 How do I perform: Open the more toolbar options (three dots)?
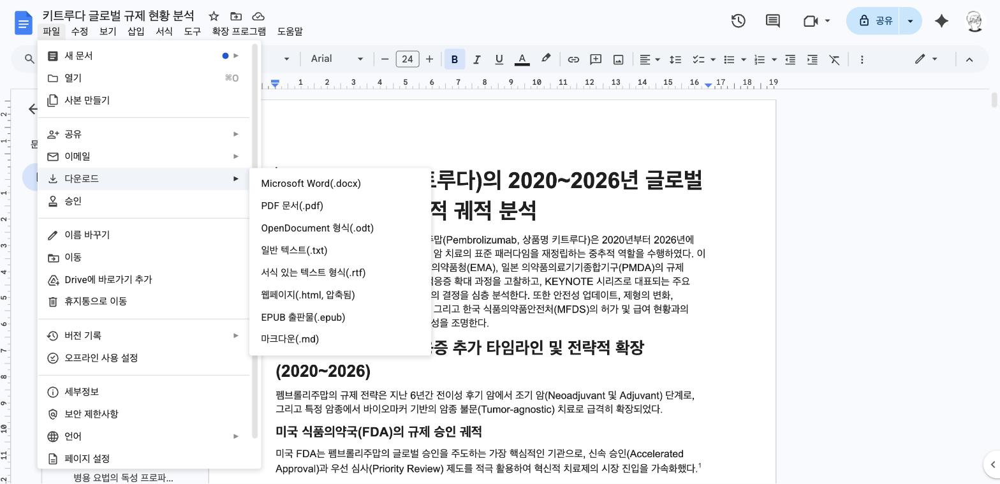click(862, 59)
